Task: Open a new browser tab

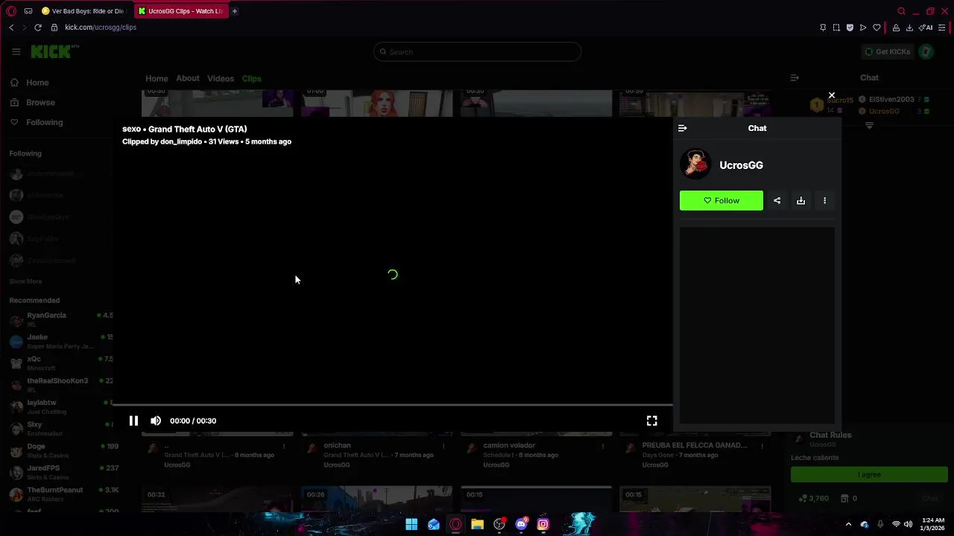Action: point(234,11)
